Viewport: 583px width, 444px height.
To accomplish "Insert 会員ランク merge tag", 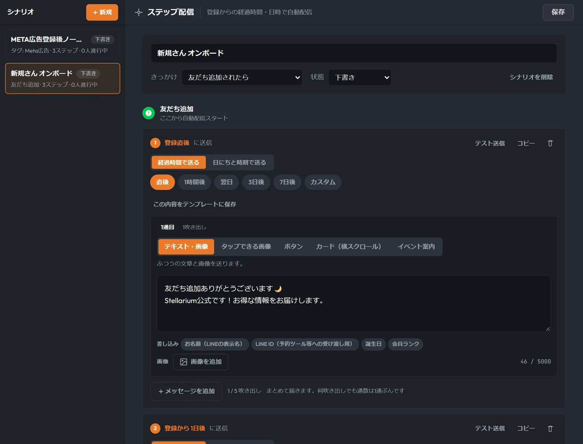I will pyautogui.click(x=405, y=344).
